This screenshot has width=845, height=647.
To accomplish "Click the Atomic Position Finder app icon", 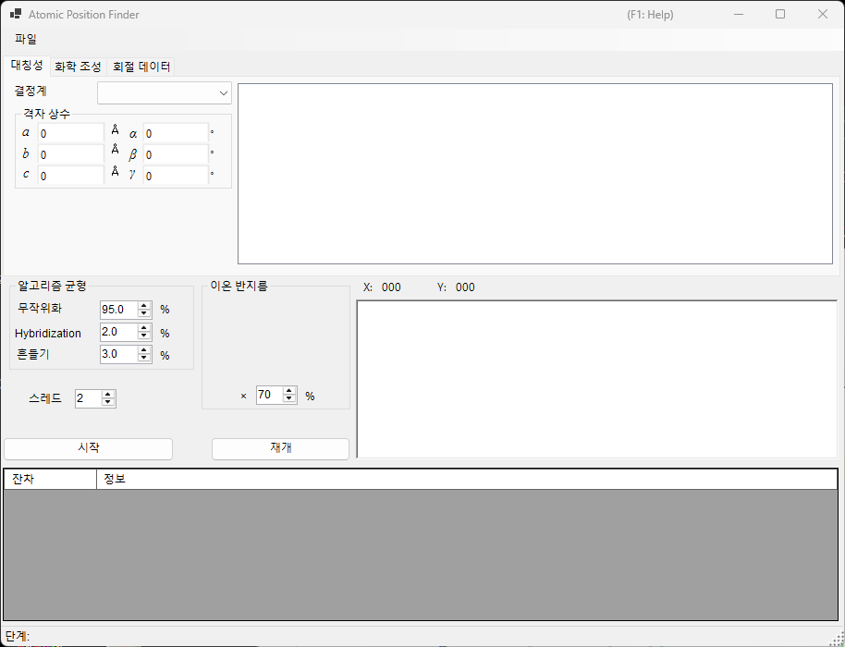I will 16,14.
